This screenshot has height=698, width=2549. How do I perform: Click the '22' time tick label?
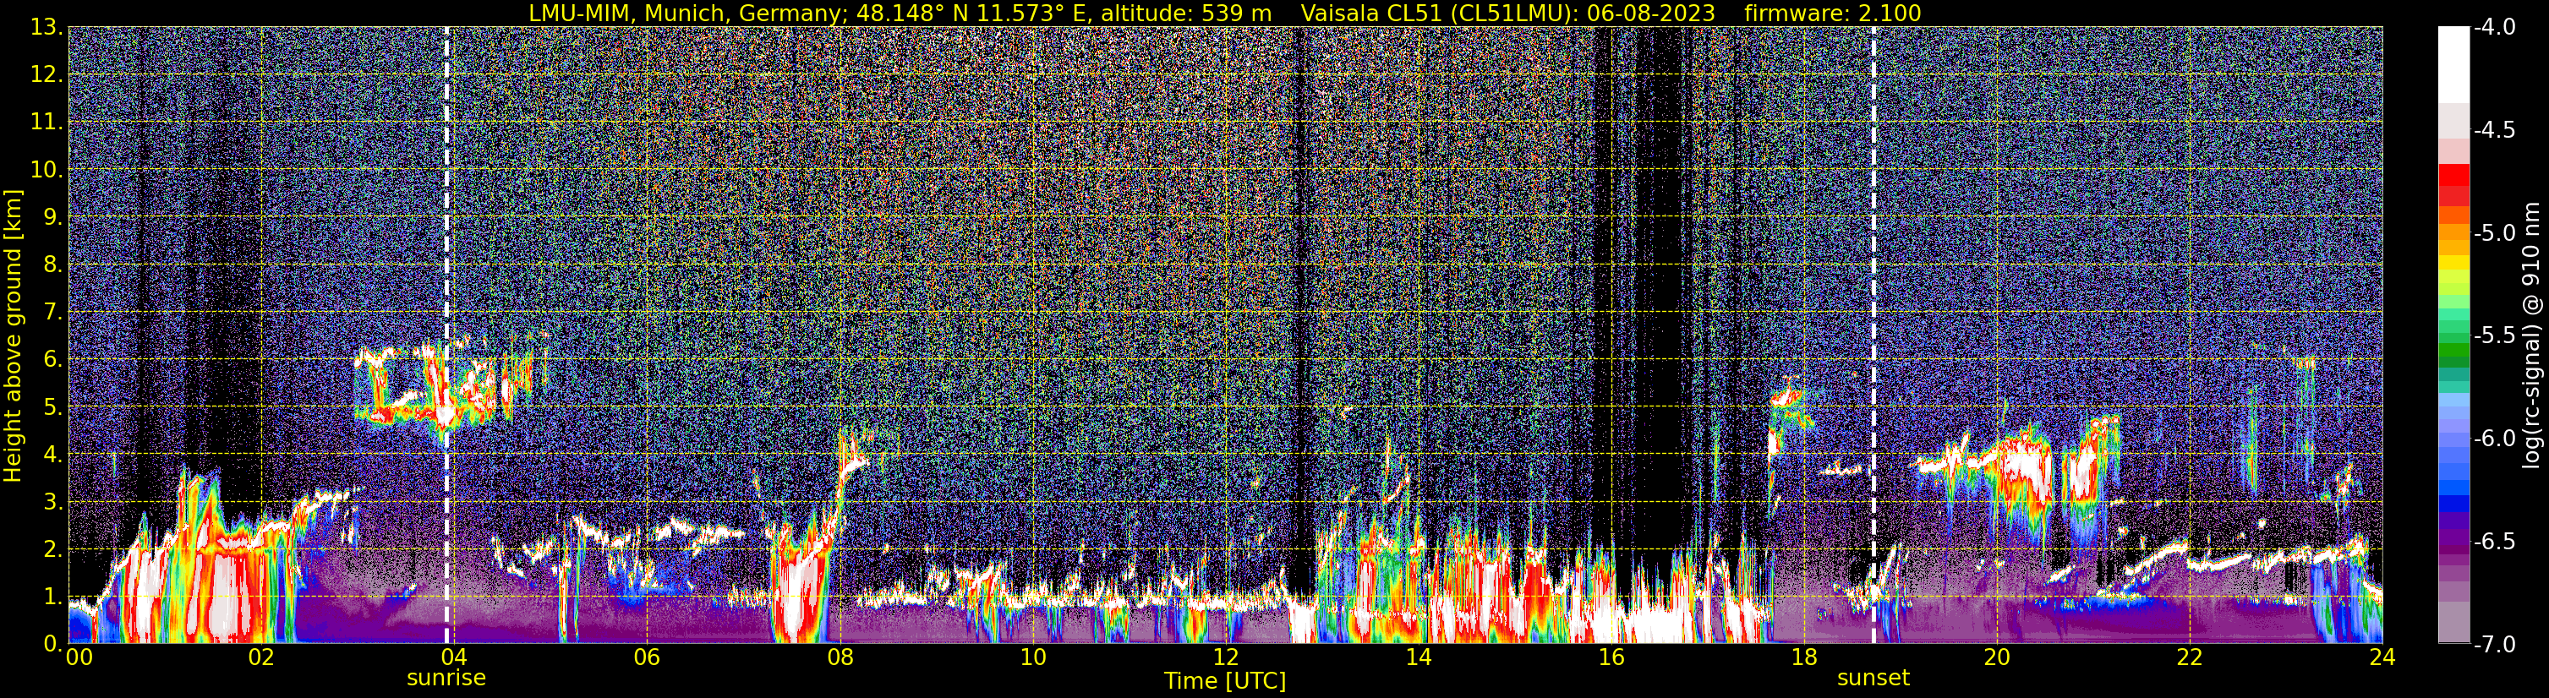point(2191,657)
